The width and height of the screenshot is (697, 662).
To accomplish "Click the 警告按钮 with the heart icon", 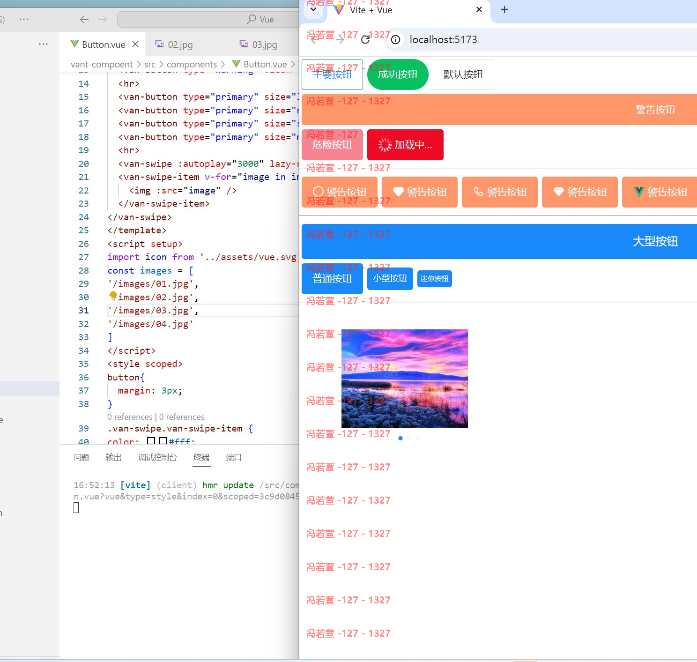I will (x=420, y=192).
